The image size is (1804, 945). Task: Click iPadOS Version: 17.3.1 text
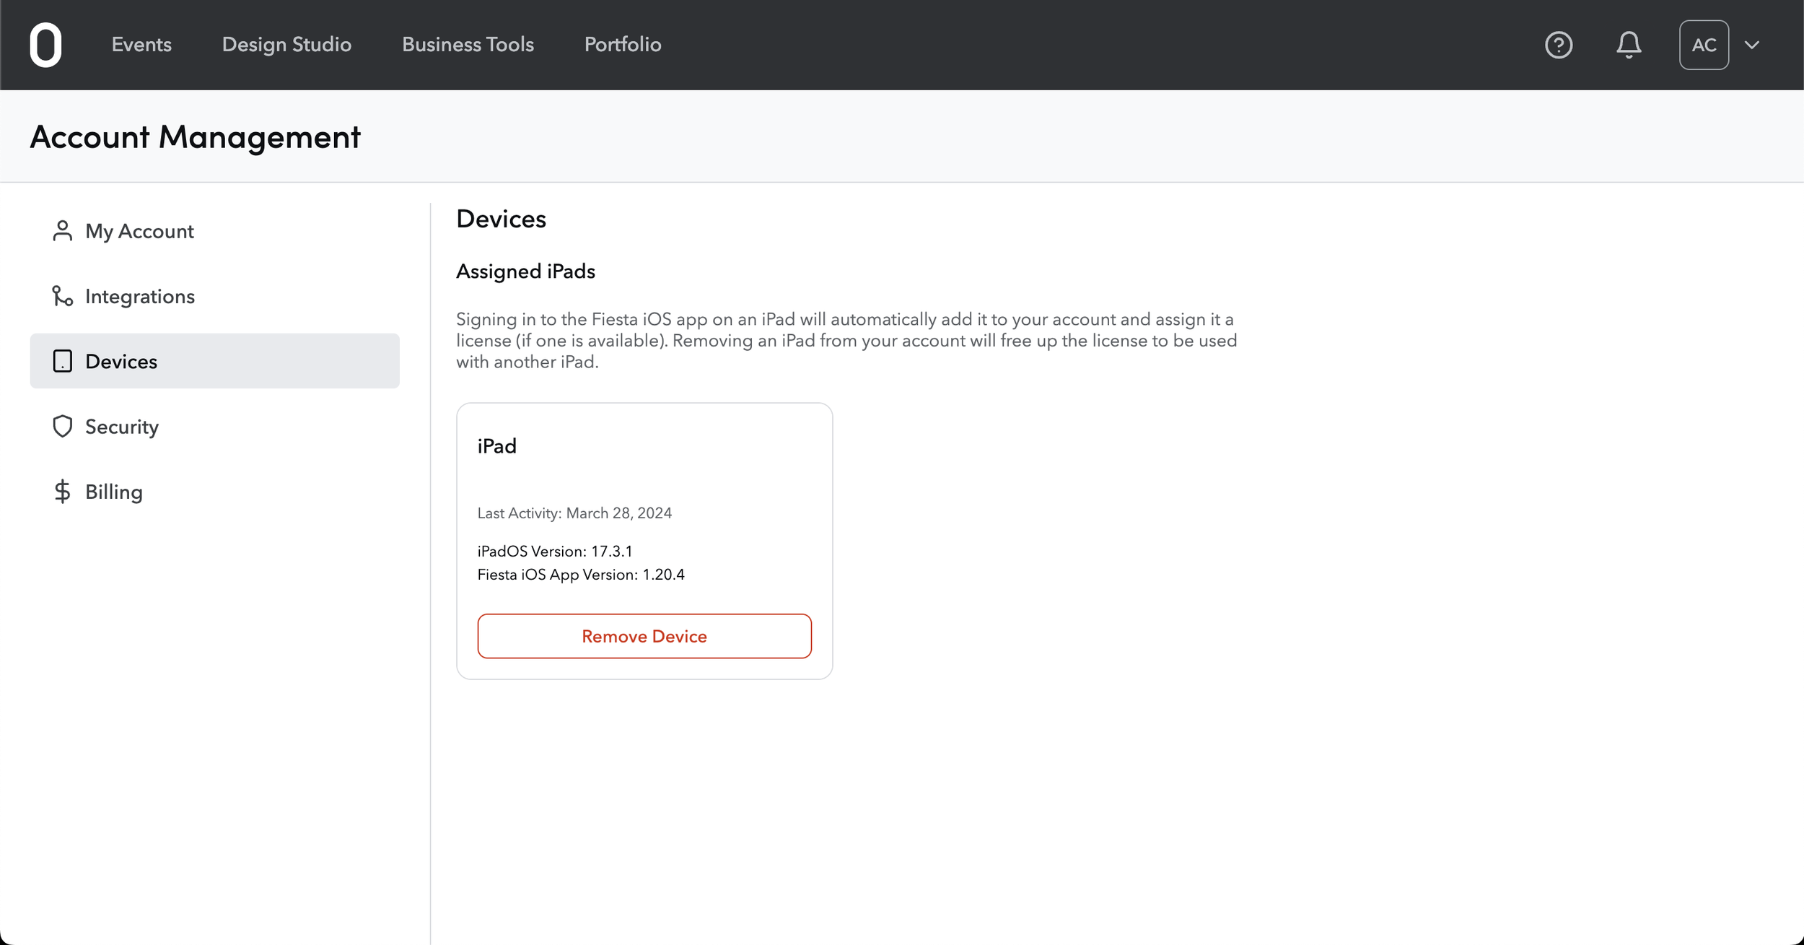pos(555,552)
